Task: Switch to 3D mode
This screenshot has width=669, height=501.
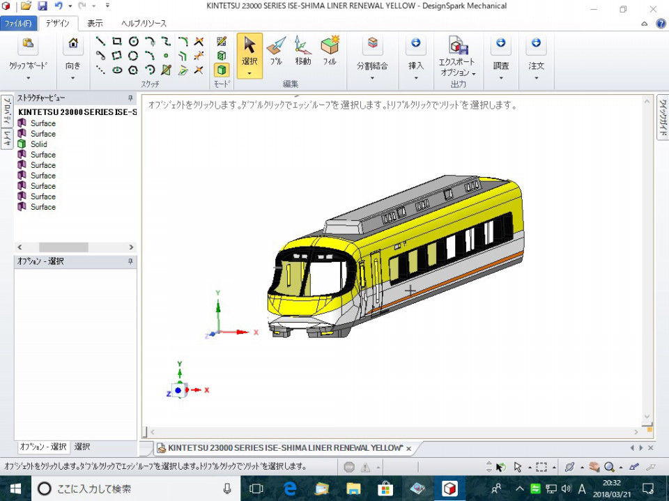Action: pyautogui.click(x=222, y=70)
